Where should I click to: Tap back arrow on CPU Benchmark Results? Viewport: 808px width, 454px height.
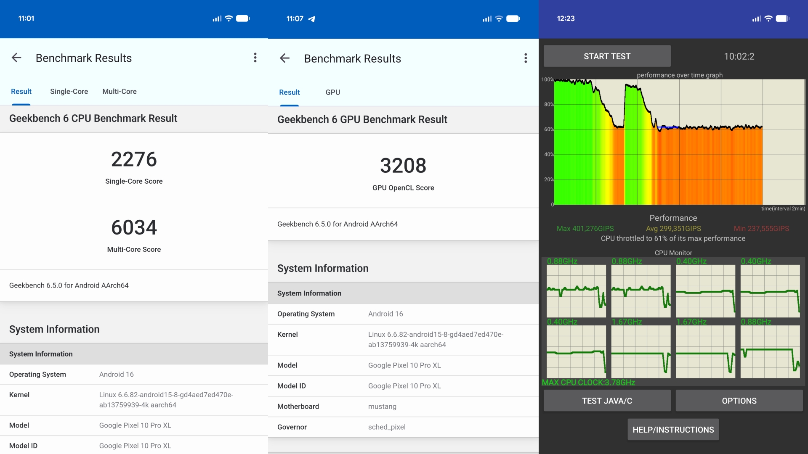(16, 58)
